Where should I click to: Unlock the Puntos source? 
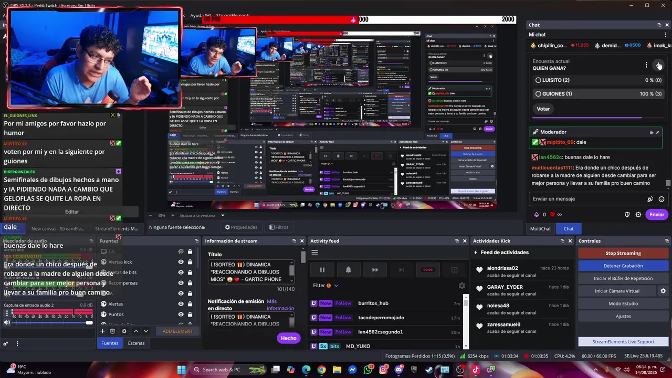pos(190,314)
